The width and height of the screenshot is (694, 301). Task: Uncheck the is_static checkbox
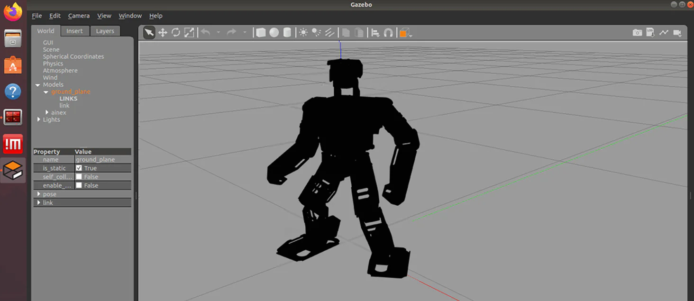79,168
